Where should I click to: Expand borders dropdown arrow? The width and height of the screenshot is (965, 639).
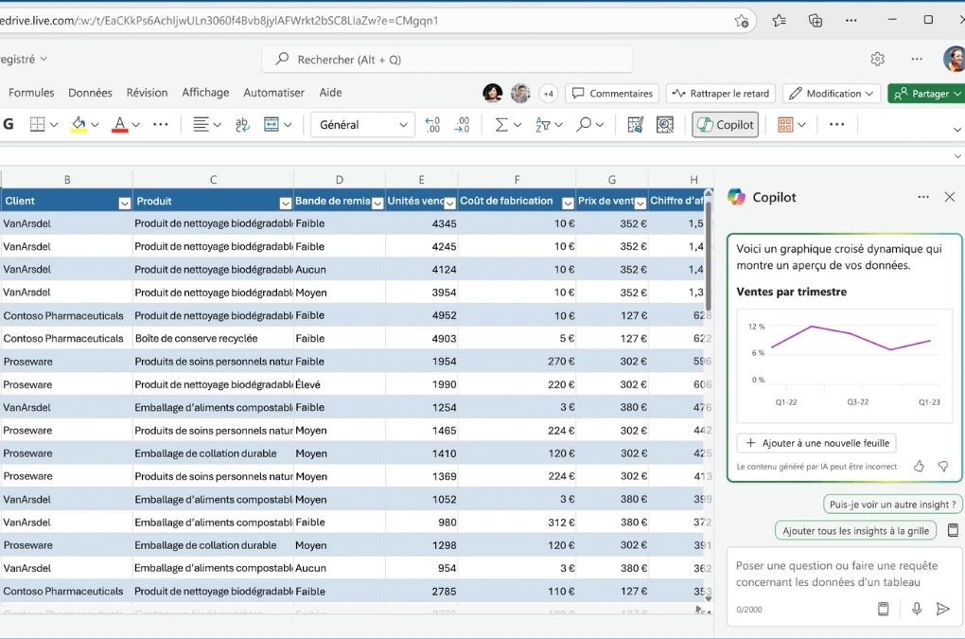pos(54,125)
